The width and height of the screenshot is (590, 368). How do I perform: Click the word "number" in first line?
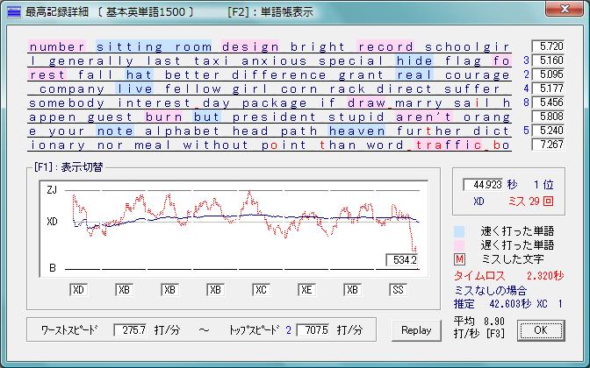pyautogui.click(x=57, y=46)
